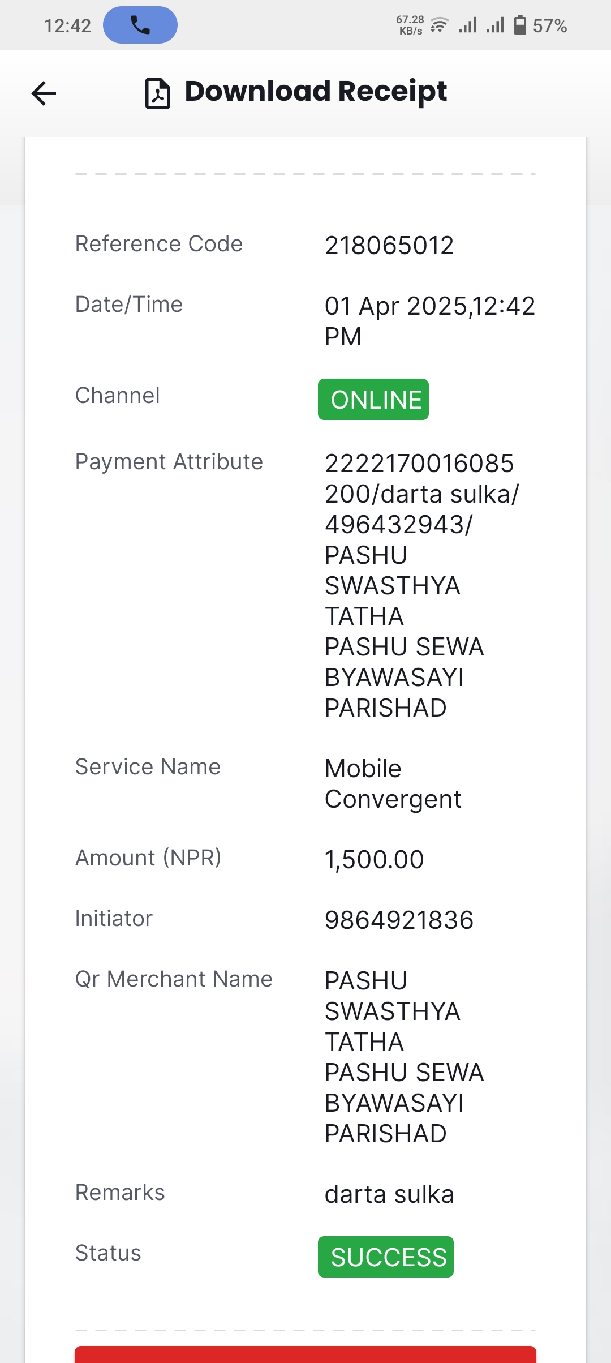This screenshot has height=1363, width=611.
Task: Select the initiator number 9864921836
Action: (399, 920)
